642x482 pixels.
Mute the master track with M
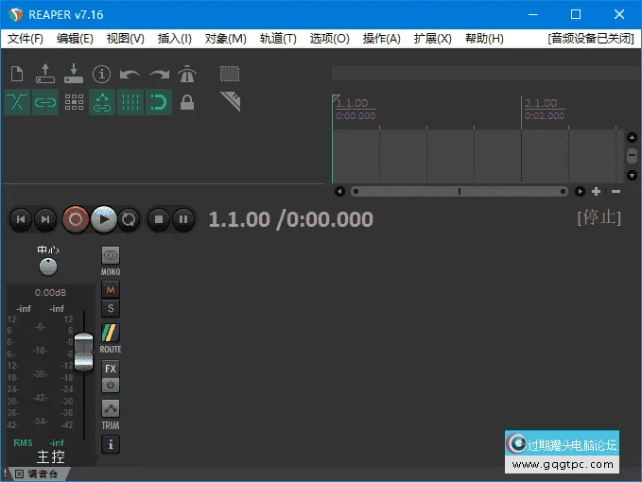point(111,289)
